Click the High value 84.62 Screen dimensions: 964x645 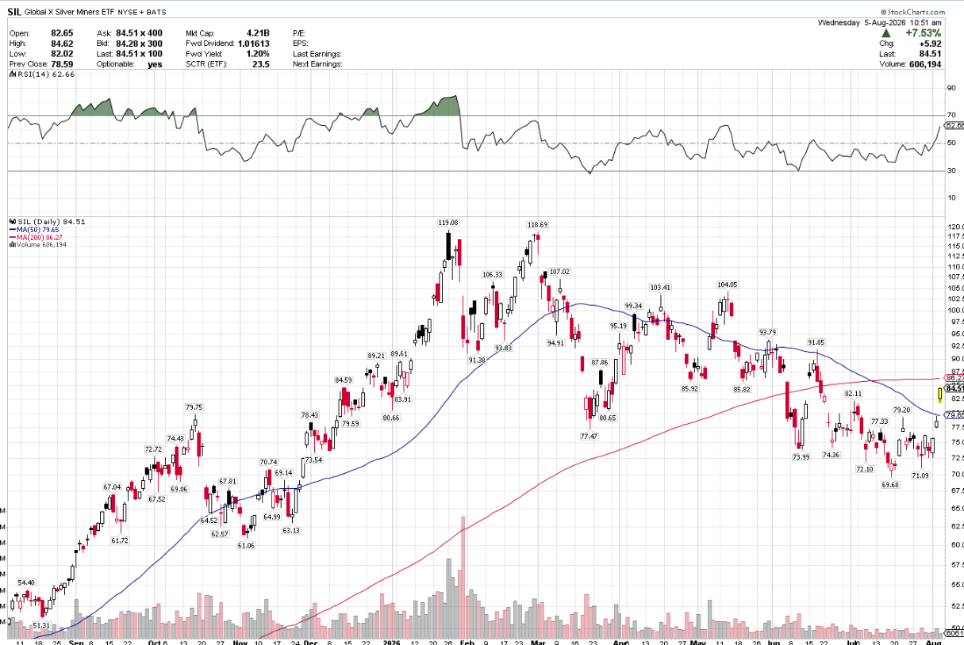(61, 44)
